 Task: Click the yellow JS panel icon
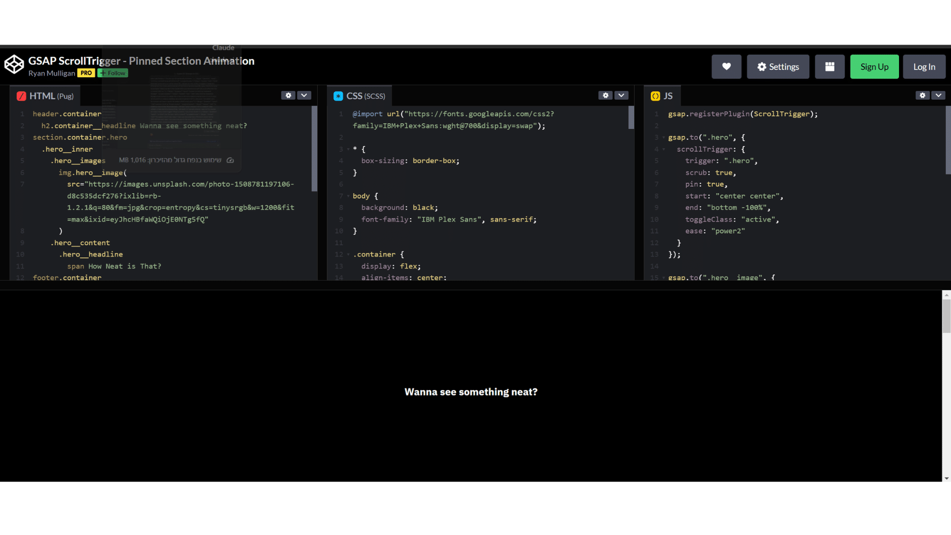[655, 96]
